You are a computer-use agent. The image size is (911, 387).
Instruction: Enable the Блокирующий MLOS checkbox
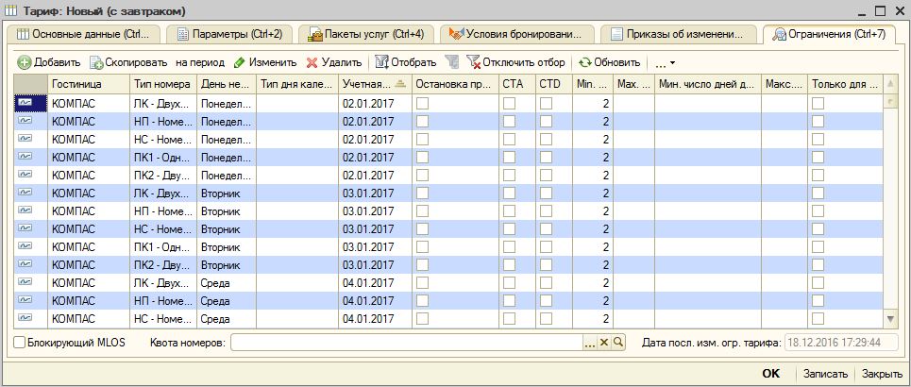click(x=19, y=343)
